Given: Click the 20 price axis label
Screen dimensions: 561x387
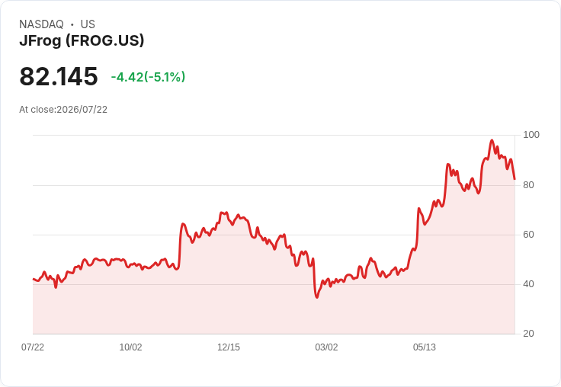Looking at the screenshot, I should point(528,334).
